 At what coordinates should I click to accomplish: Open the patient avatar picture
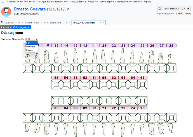point(6,12)
